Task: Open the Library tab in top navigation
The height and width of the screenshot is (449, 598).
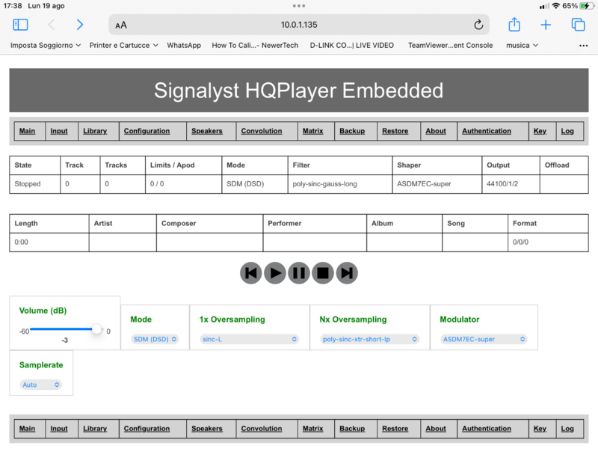Action: tap(95, 131)
